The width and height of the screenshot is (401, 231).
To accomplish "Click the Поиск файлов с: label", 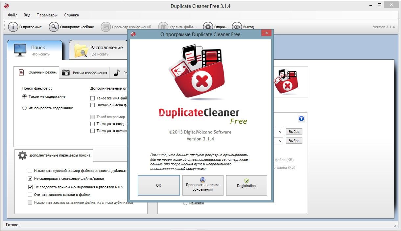I will coord(37,88).
